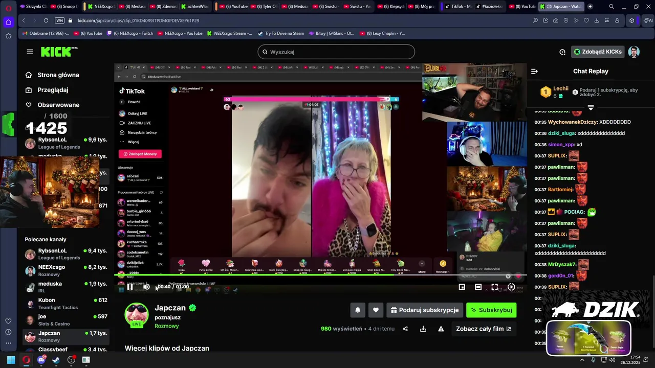
Task: Open recommended channel joe
Action: [x=65, y=319]
